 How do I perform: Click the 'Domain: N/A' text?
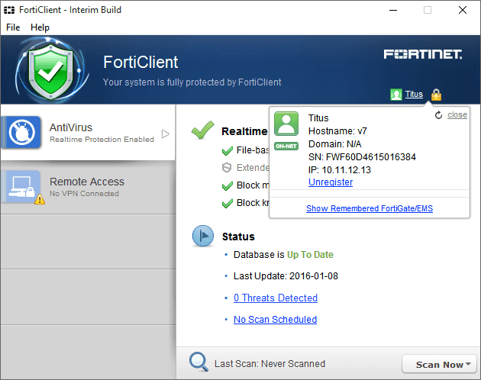(334, 144)
